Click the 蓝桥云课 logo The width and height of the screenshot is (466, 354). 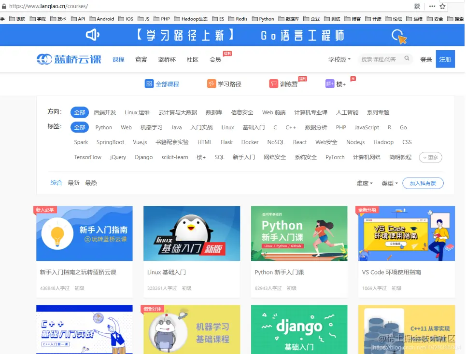pyautogui.click(x=69, y=59)
